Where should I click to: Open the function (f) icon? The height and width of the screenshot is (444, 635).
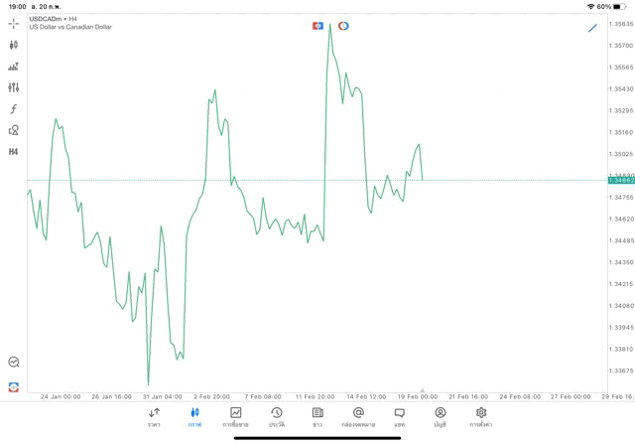coord(14,109)
